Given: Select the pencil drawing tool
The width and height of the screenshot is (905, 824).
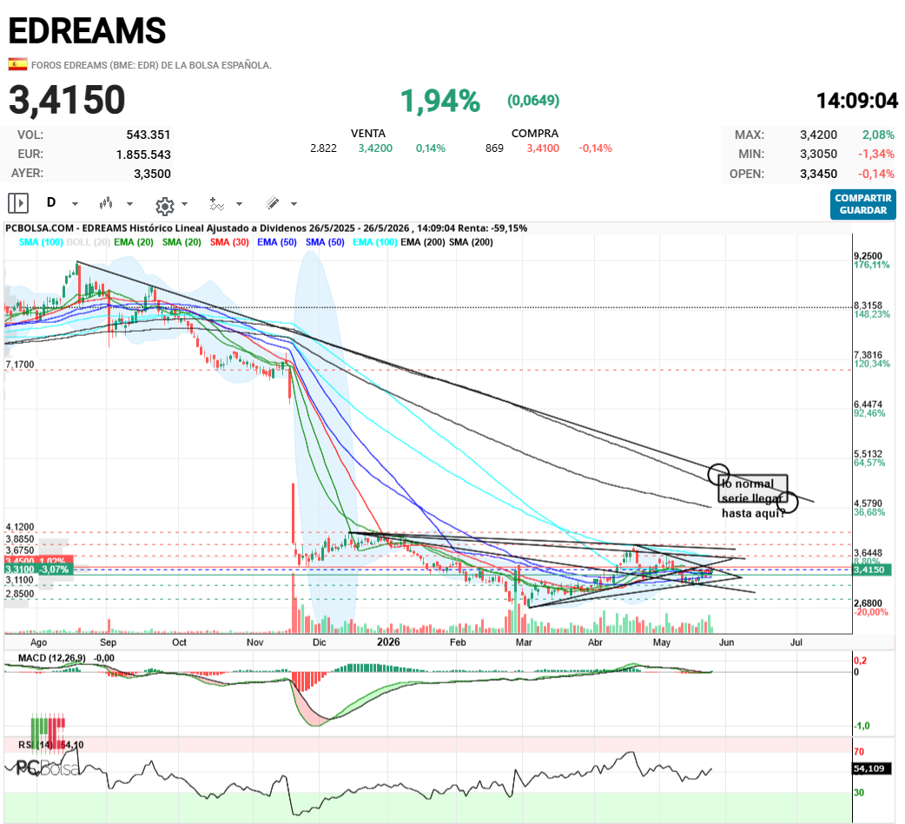Looking at the screenshot, I should click(x=272, y=202).
